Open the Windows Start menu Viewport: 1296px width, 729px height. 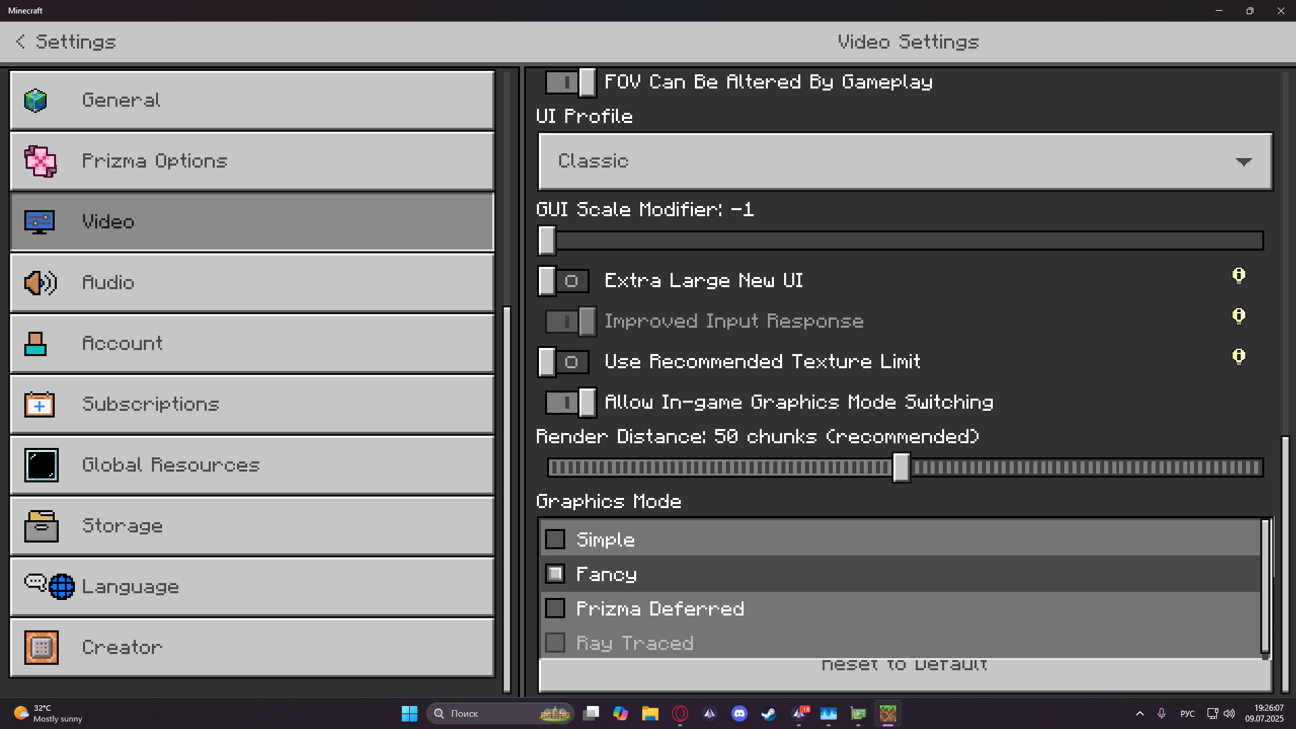(x=409, y=713)
